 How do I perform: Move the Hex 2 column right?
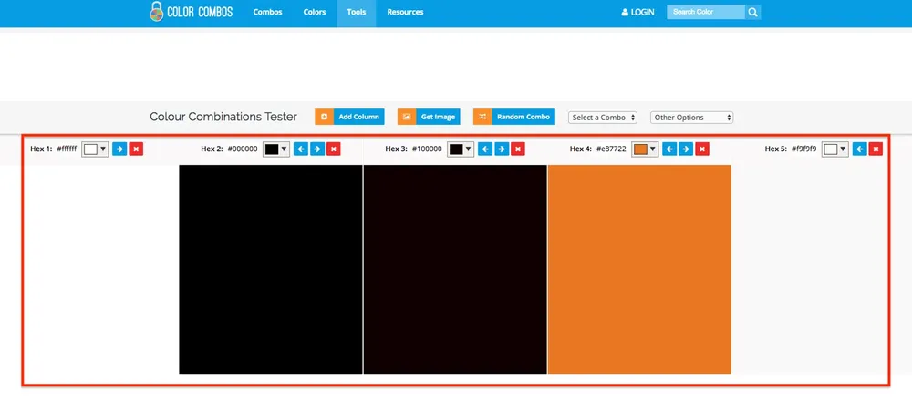[317, 149]
